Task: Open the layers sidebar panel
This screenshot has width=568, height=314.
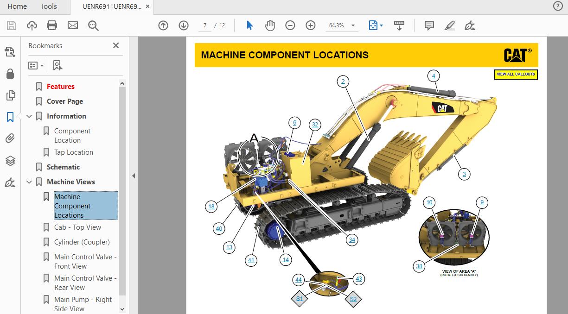Action: [x=10, y=160]
